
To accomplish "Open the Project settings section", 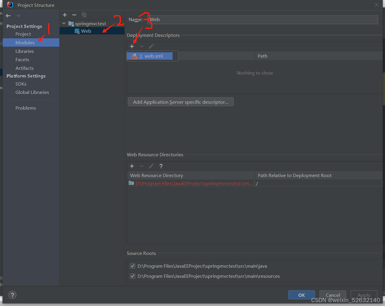I will (23, 34).
